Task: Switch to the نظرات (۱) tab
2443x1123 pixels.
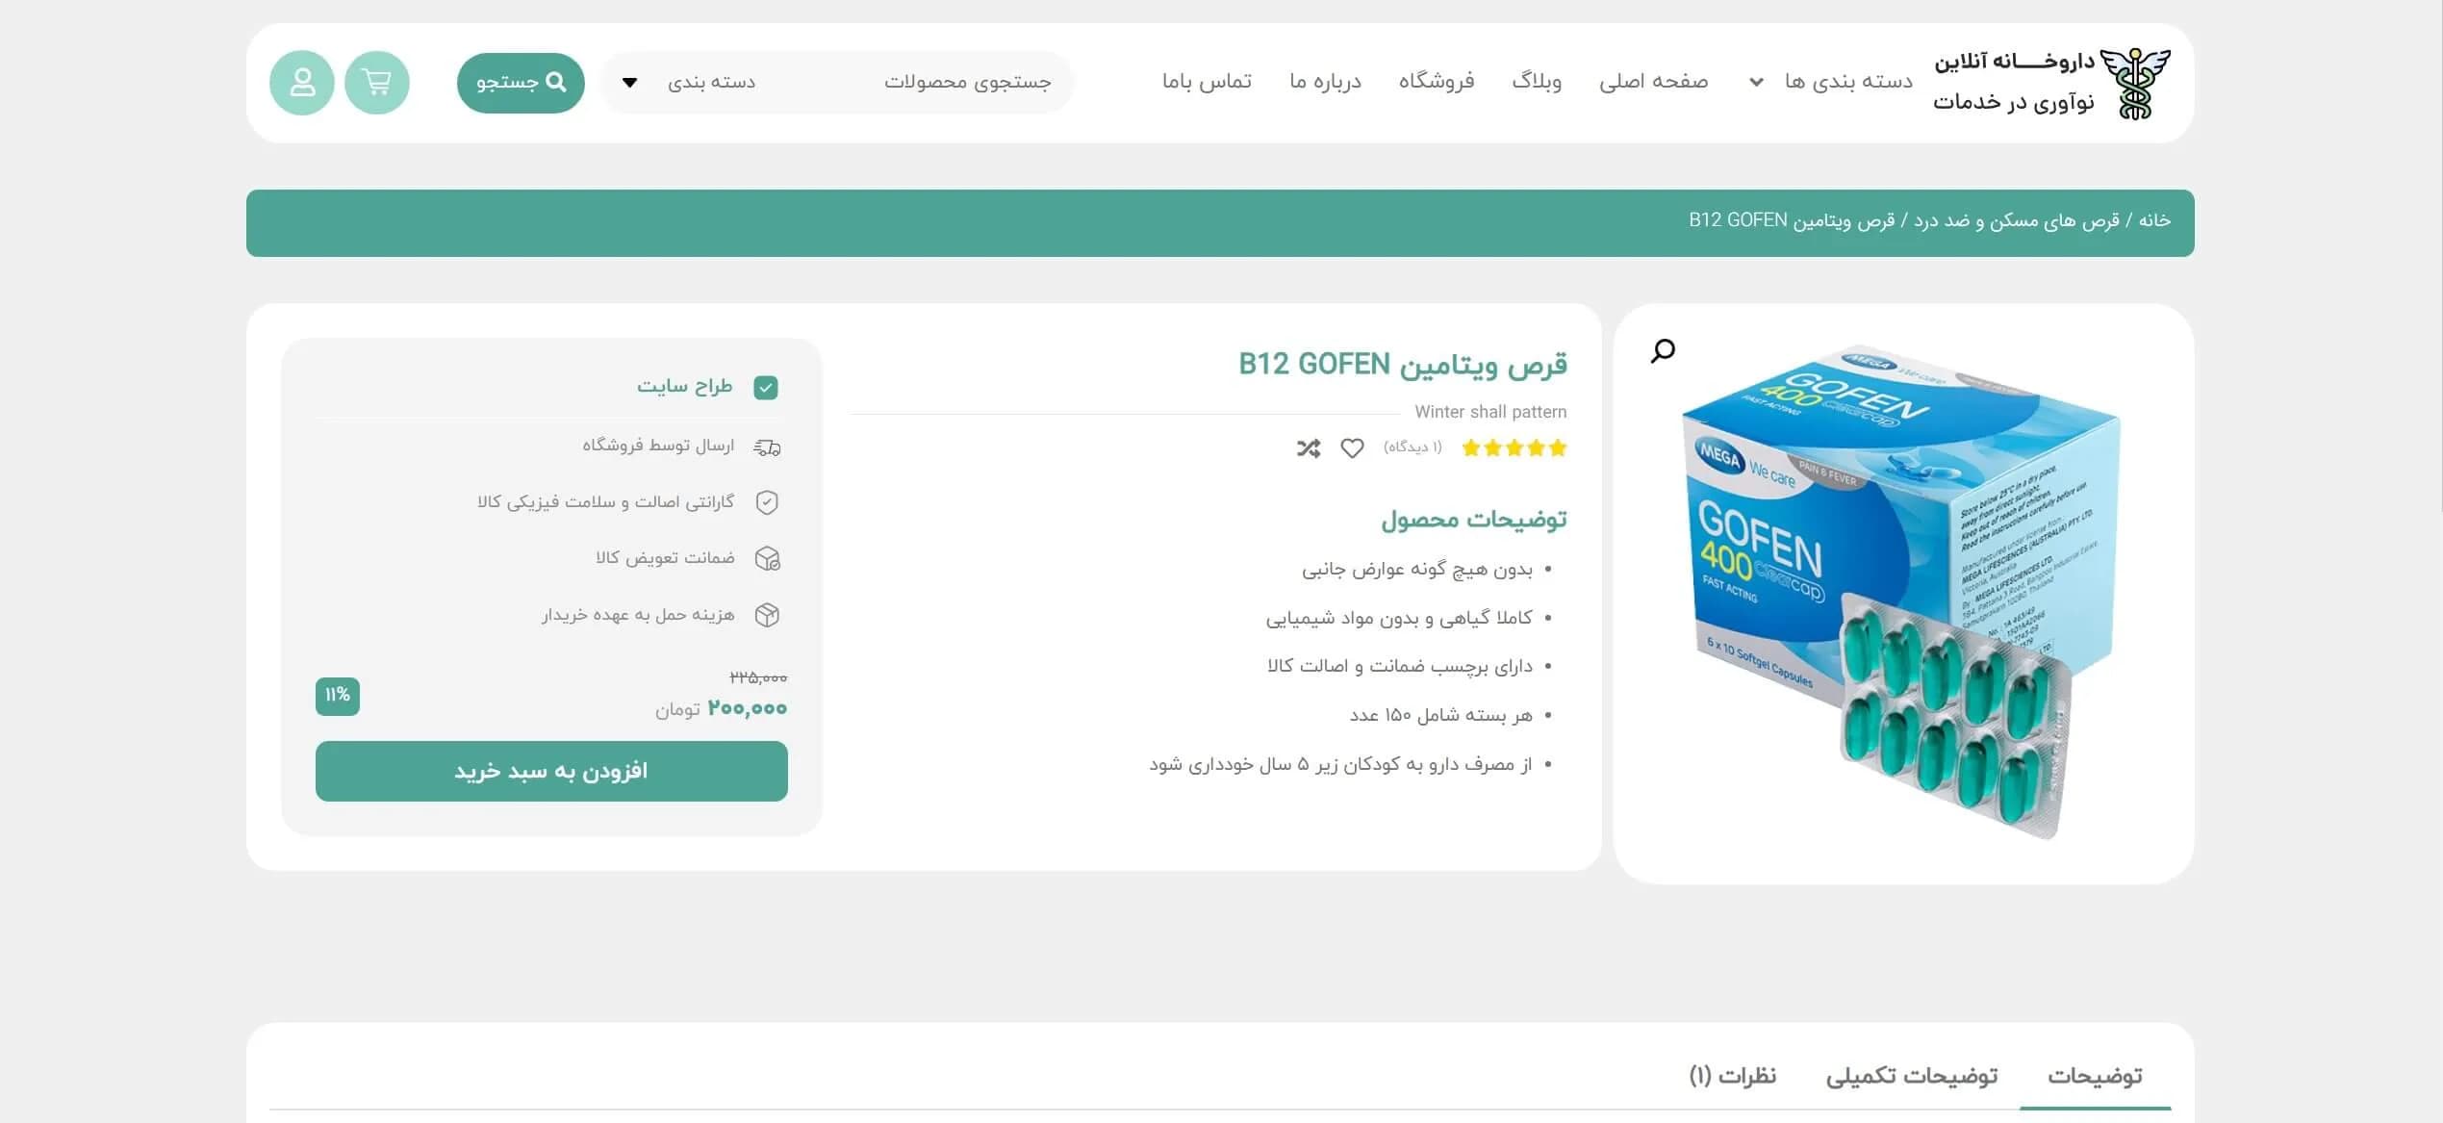Action: tap(1732, 1076)
